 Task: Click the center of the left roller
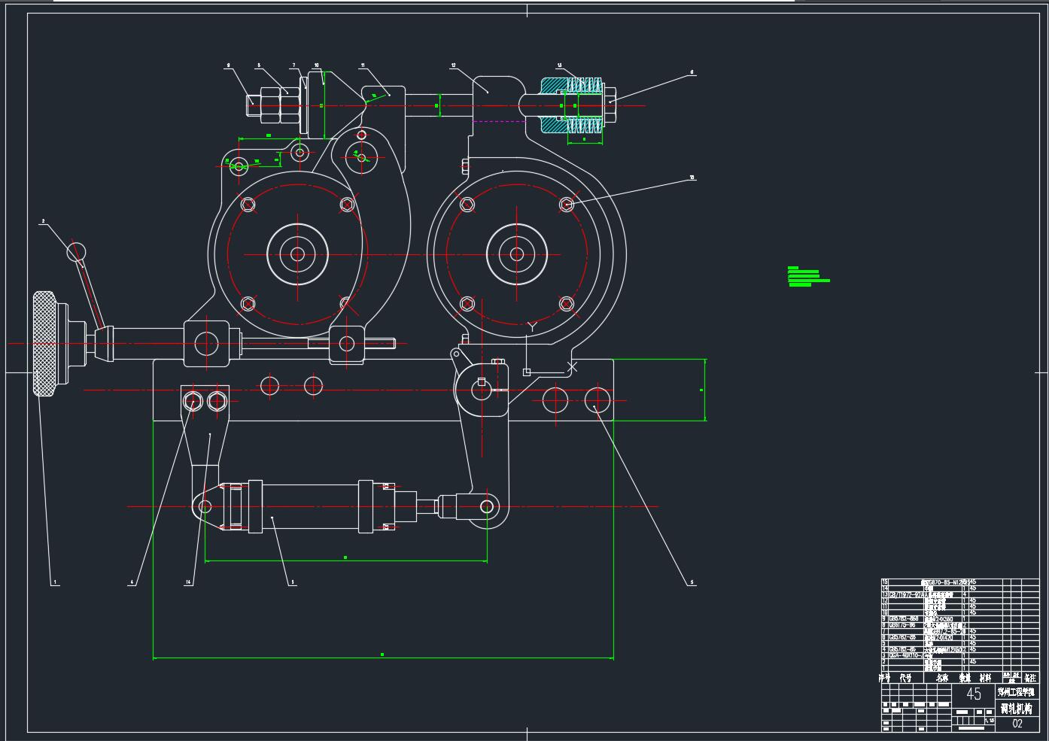tap(297, 254)
